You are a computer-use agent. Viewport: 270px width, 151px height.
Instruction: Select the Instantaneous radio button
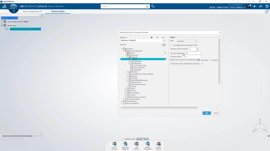pos(209,60)
